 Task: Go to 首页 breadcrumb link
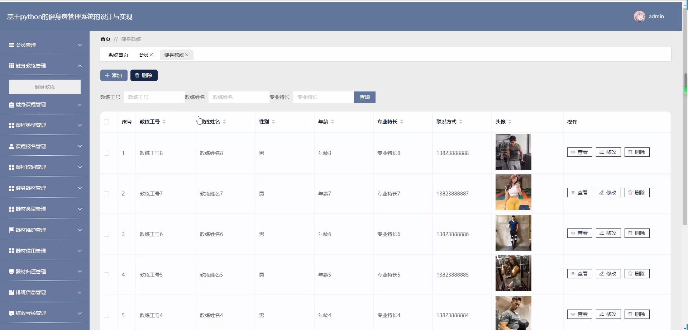(105, 39)
